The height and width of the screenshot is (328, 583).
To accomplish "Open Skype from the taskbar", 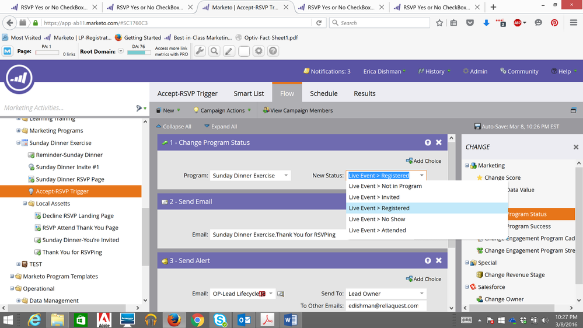I will coord(221,320).
